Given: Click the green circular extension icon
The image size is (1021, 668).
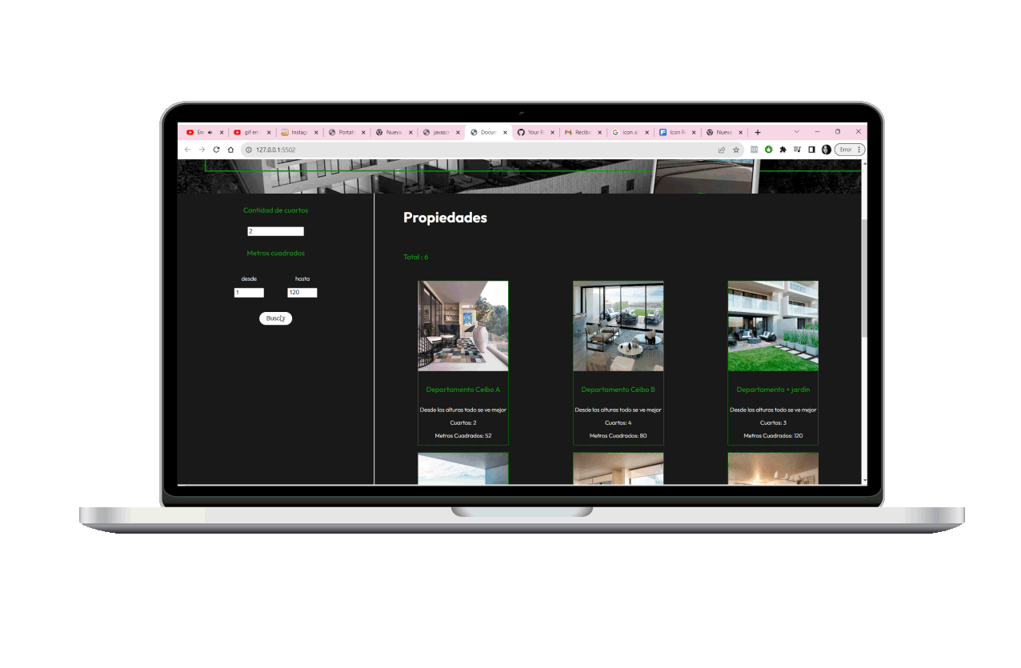Looking at the screenshot, I should [768, 150].
